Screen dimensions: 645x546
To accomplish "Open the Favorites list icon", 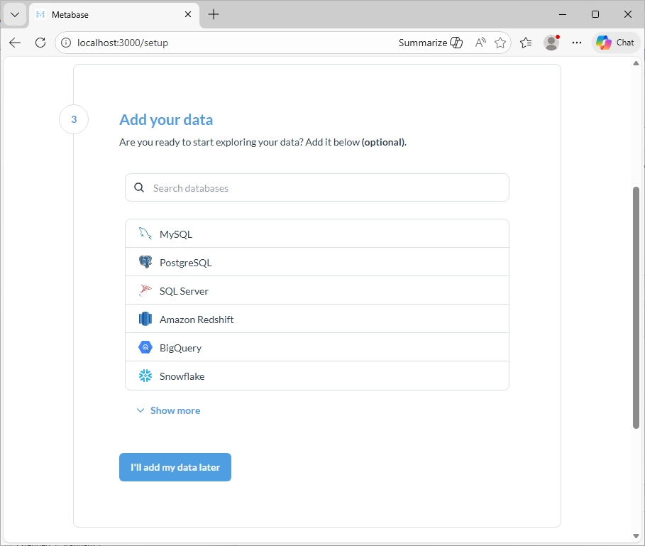I will point(526,43).
